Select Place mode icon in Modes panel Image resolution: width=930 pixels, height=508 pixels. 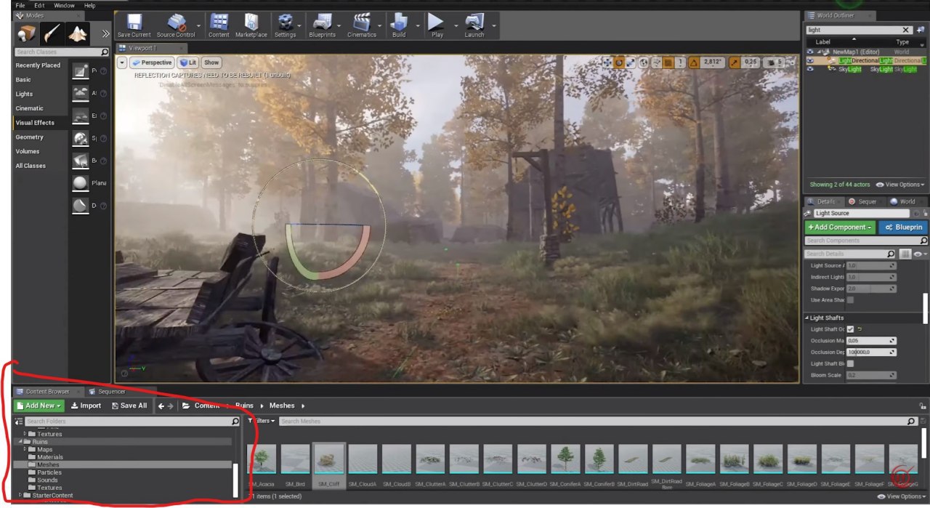click(x=27, y=33)
